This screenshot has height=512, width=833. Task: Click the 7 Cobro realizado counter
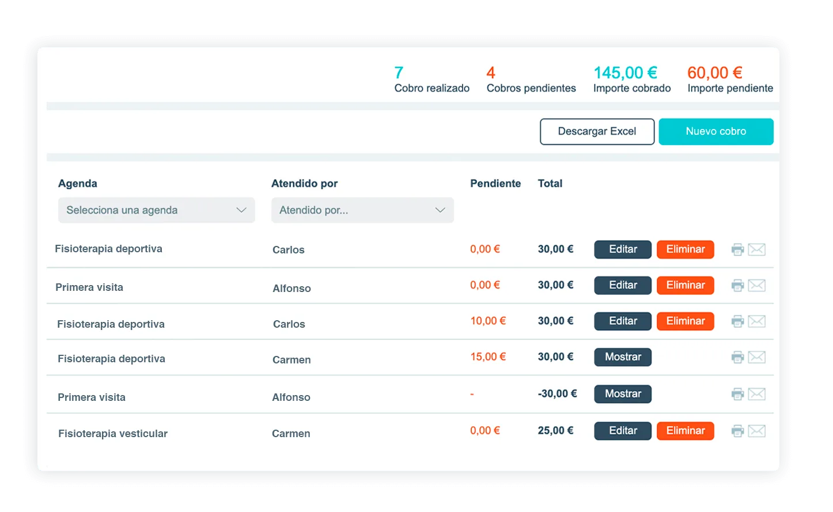[x=431, y=79]
